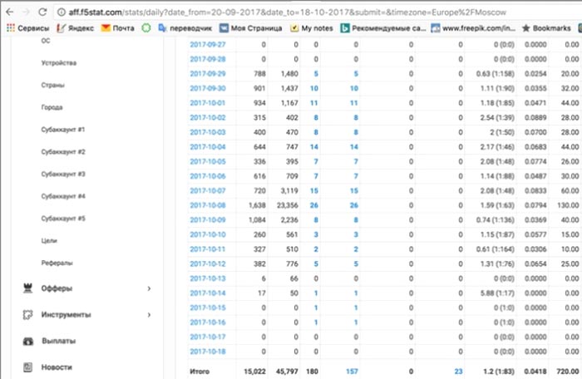Open Субаккаунт #3 stats
Image resolution: width=582 pixels, height=379 pixels.
point(63,174)
